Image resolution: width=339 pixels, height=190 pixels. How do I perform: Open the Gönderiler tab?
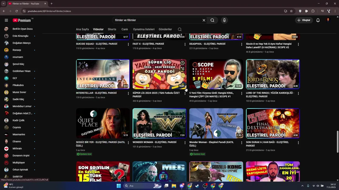click(x=165, y=29)
